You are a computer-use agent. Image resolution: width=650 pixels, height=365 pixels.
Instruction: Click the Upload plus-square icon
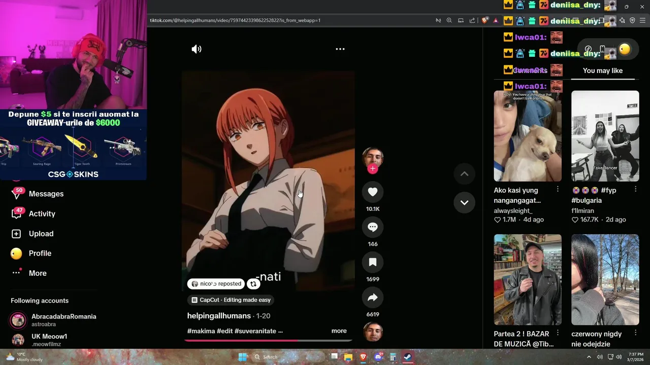pos(16,234)
